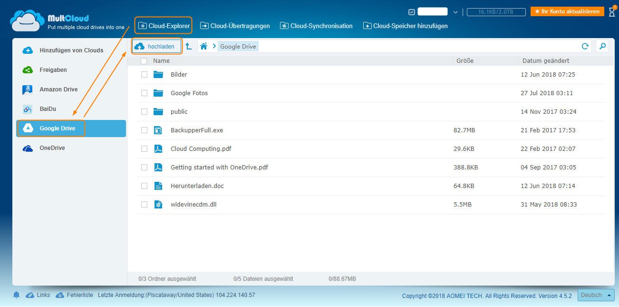The width and height of the screenshot is (619, 307).
Task: Check the Google Fotos checkbox
Action: [x=144, y=93]
